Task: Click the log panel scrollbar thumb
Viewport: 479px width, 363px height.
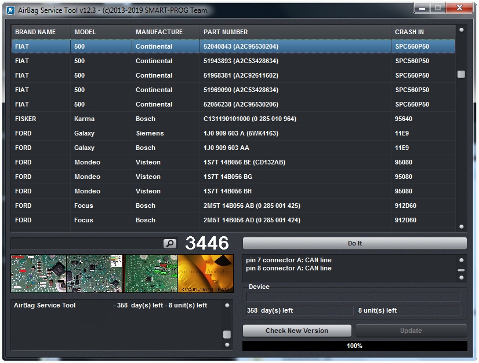Action: (x=227, y=334)
